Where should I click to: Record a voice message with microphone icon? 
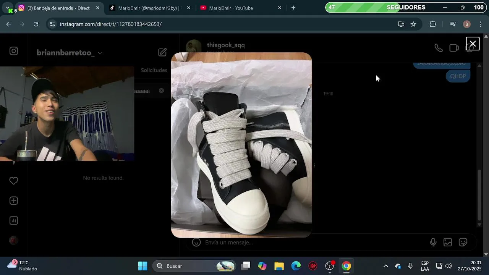[x=433, y=242]
